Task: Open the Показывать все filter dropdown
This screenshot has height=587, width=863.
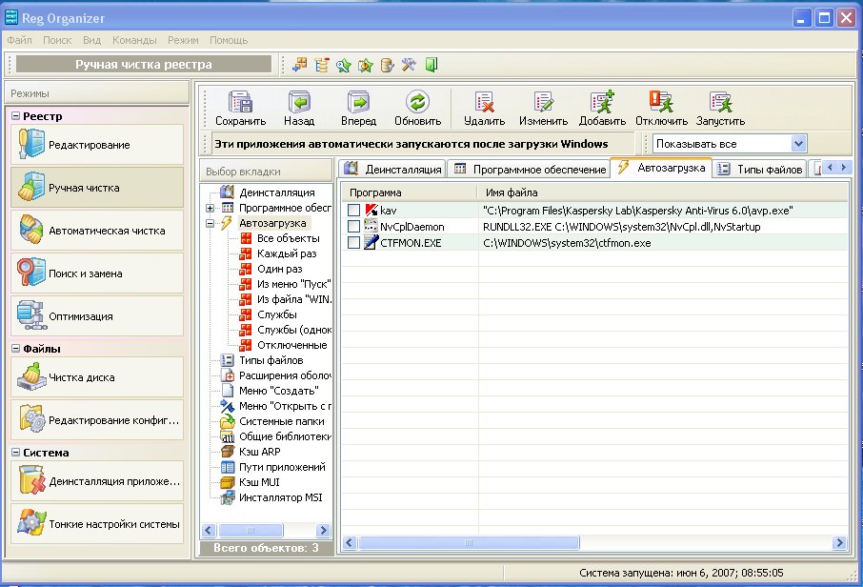Action: pyautogui.click(x=798, y=144)
